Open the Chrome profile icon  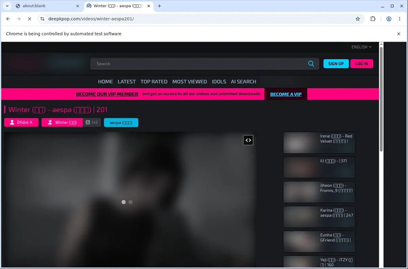[x=389, y=19]
